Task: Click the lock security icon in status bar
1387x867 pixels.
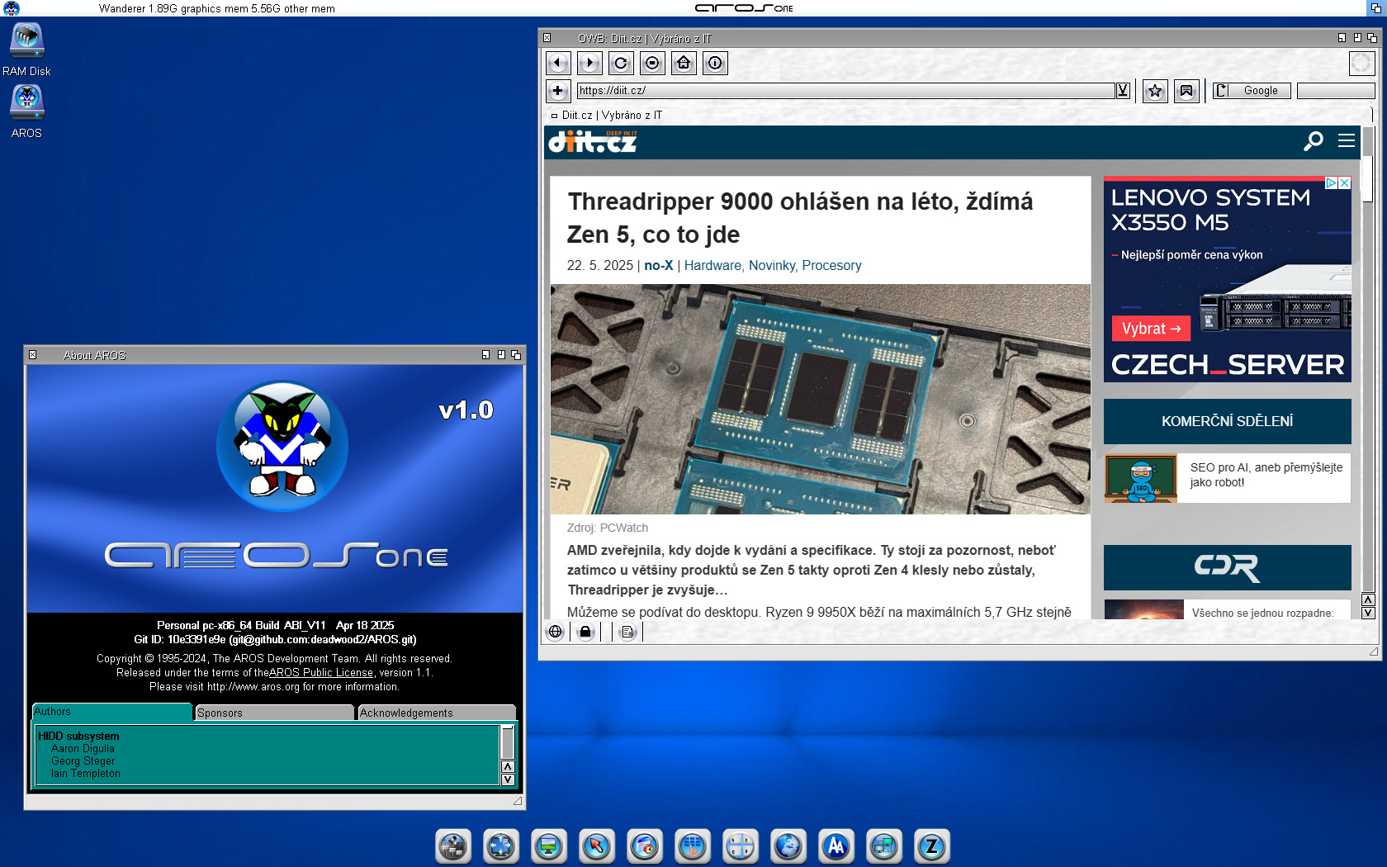Action: click(x=585, y=632)
